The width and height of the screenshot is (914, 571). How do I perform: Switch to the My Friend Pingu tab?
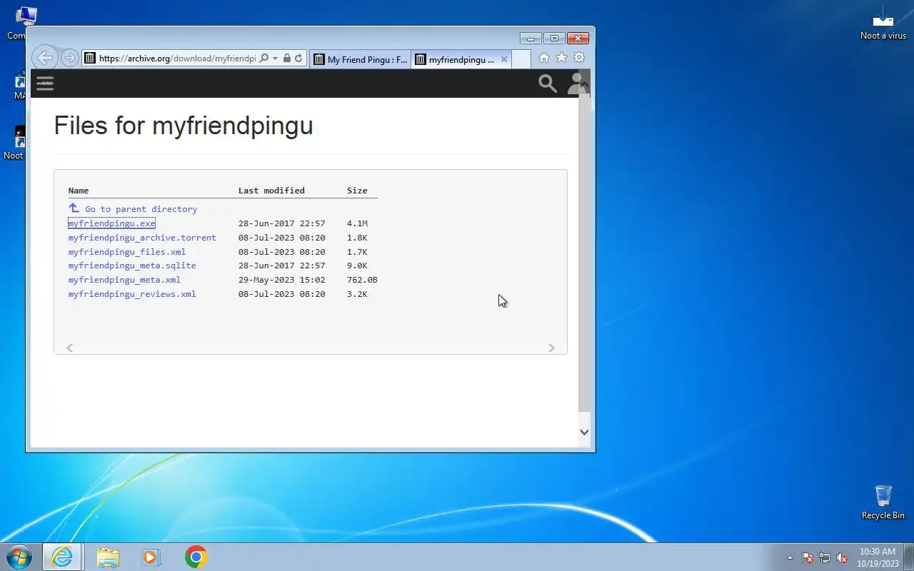pyautogui.click(x=361, y=59)
